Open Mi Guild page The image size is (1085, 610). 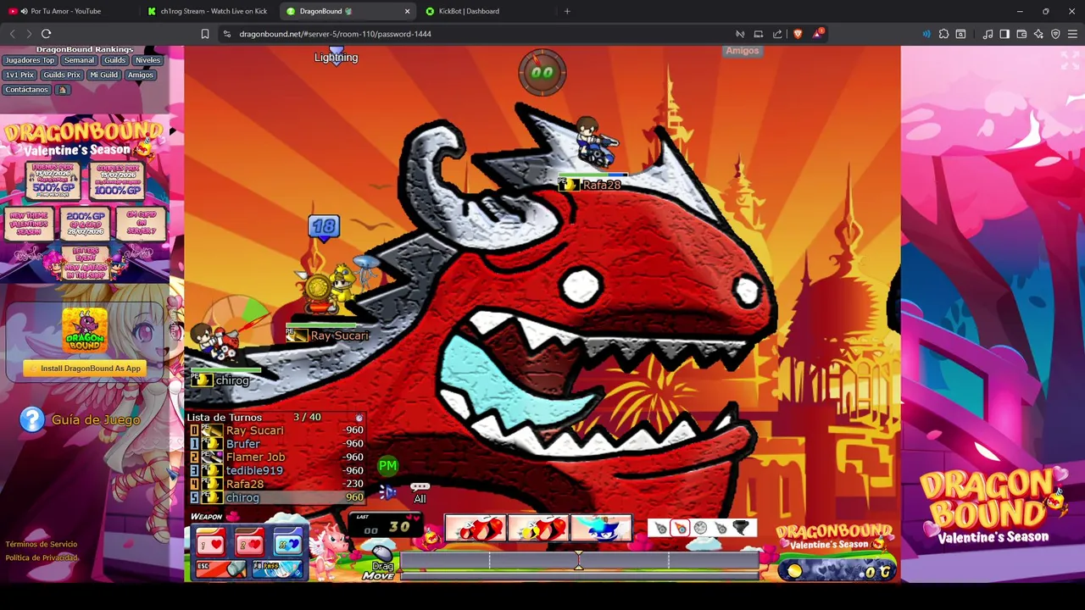(103, 75)
